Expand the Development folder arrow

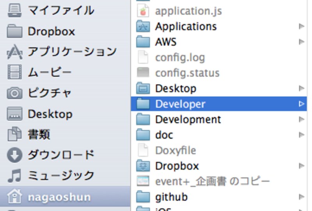(301, 119)
